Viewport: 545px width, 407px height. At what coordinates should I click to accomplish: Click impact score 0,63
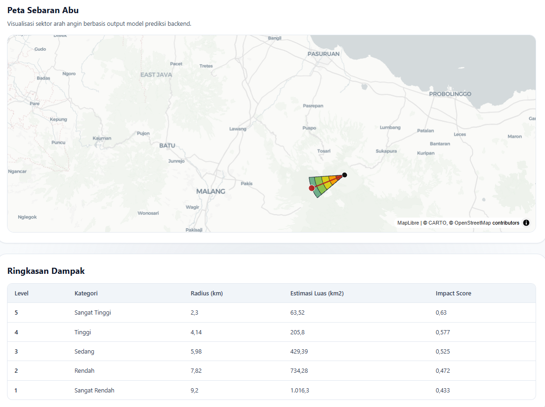point(441,312)
